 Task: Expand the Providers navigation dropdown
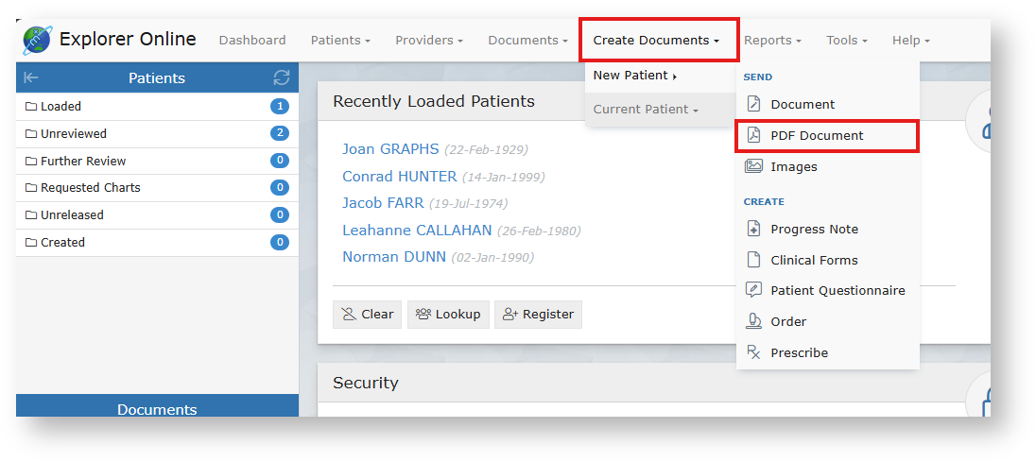click(x=428, y=41)
